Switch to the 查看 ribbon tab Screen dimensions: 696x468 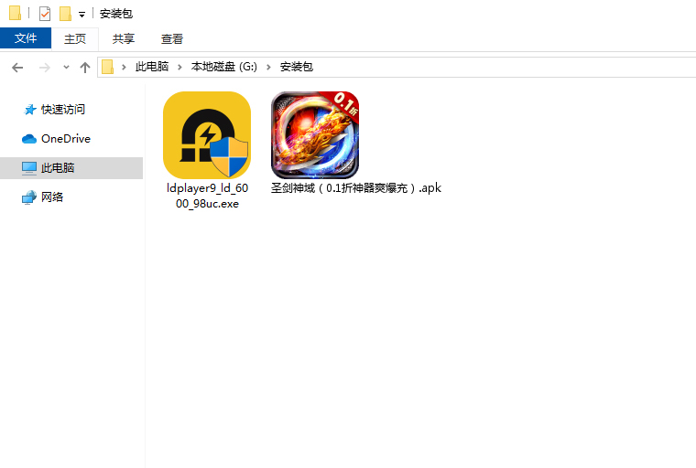(x=172, y=38)
